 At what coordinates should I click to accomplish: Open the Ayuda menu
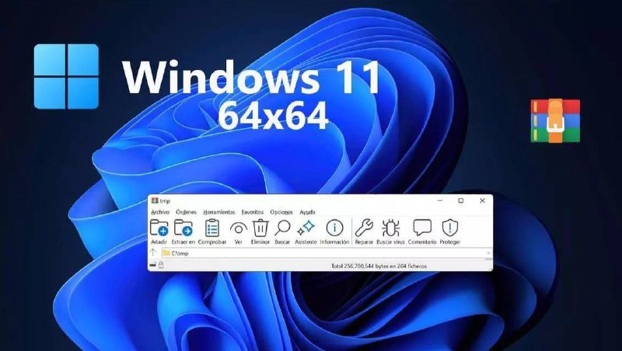point(307,212)
